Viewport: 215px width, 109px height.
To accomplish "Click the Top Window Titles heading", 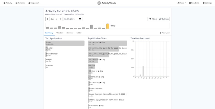I will pyautogui.click(x=97, y=38).
